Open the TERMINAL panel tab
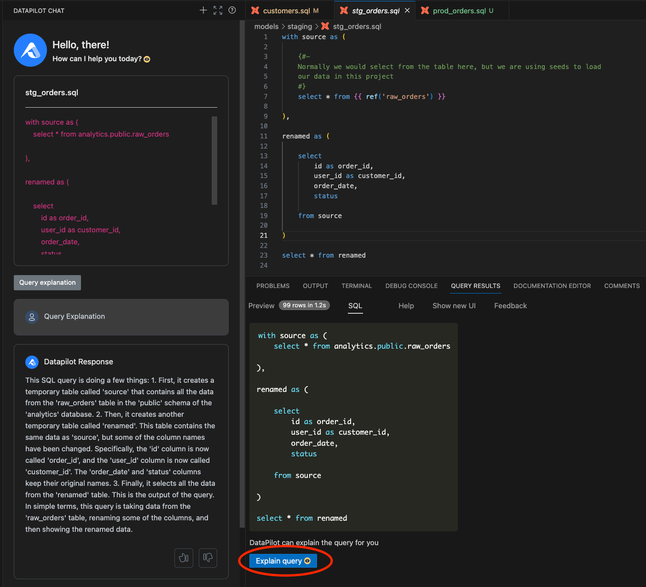Viewport: 646px width, 587px height. (x=357, y=286)
